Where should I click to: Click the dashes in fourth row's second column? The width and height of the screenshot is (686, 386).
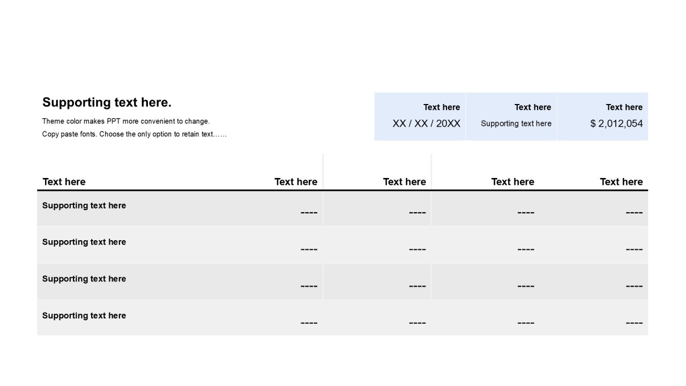(309, 323)
